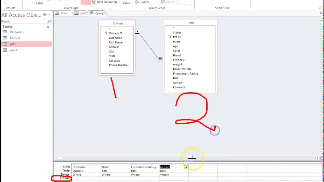Viewport: 324px width, 182px height.
Task: Click the Last Name field cell in grid
Action: pos(86,167)
